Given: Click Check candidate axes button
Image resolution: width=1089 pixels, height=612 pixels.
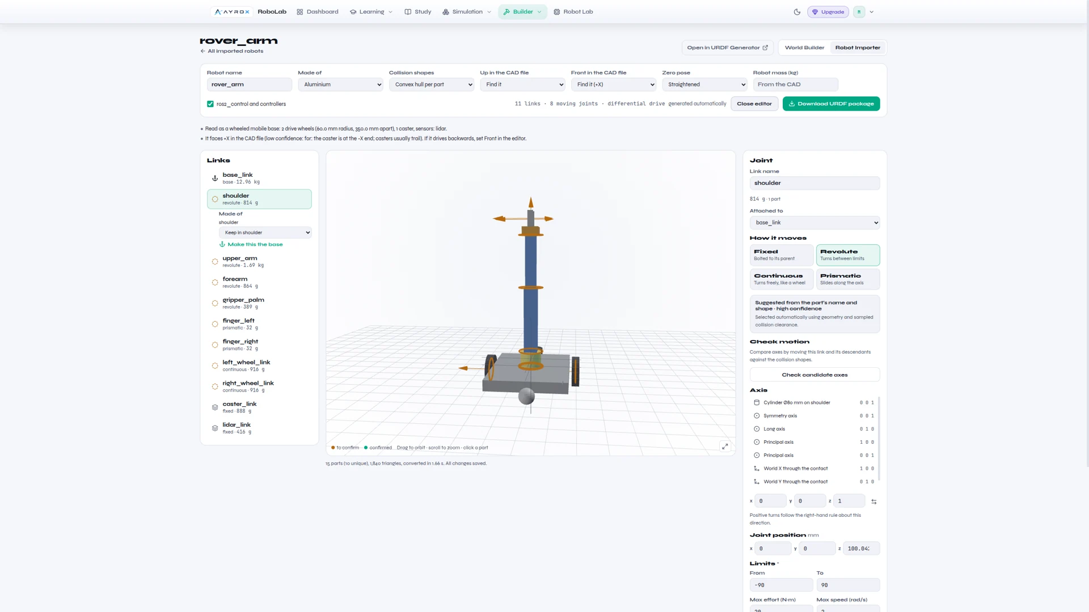Looking at the screenshot, I should pyautogui.click(x=814, y=375).
